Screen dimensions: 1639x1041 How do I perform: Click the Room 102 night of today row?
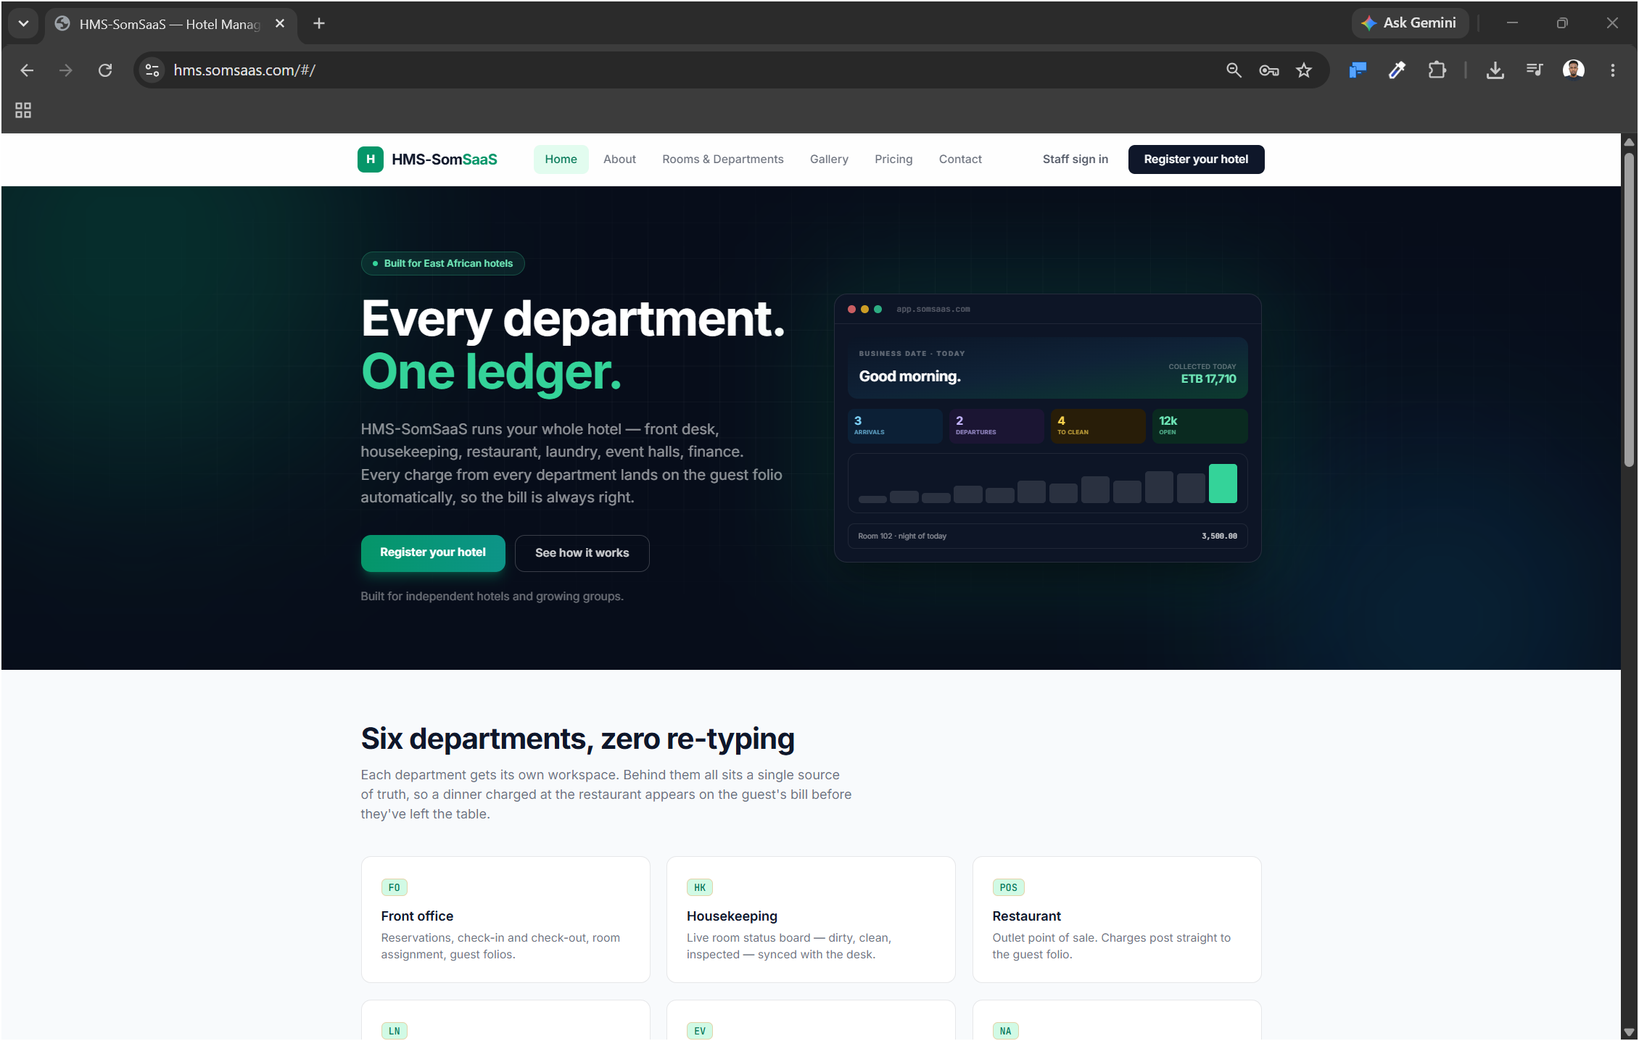click(x=1048, y=536)
